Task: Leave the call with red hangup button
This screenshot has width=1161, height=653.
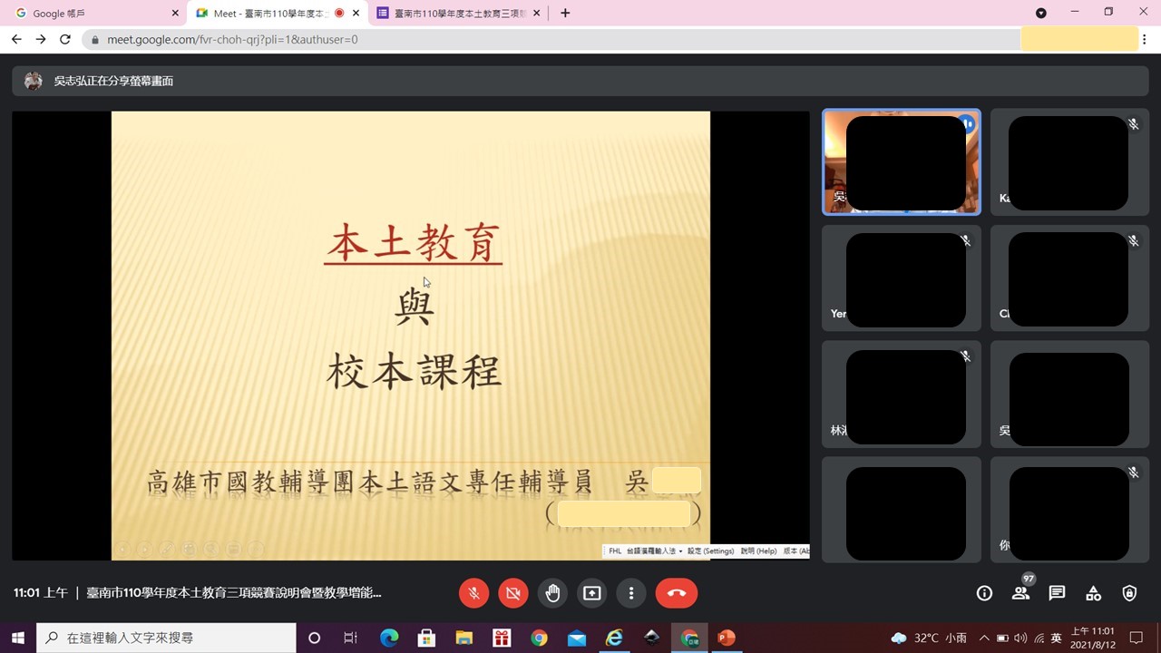Action: coord(677,593)
